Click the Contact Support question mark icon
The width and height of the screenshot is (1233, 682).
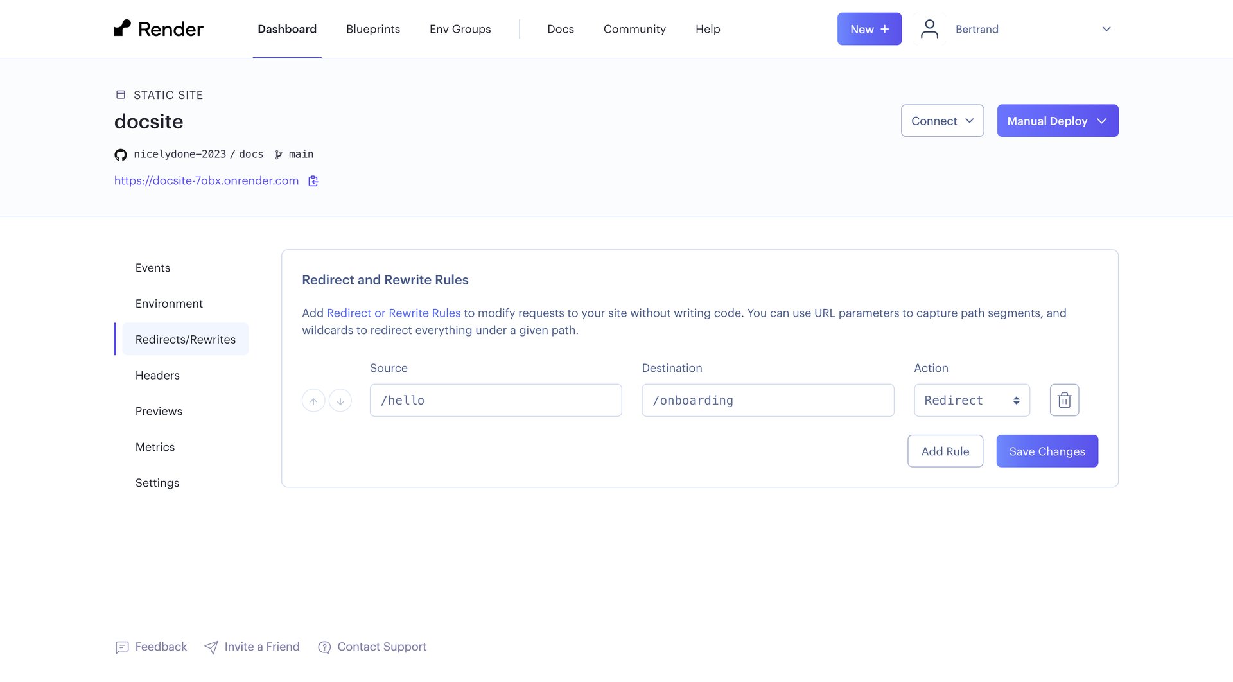[x=324, y=647]
